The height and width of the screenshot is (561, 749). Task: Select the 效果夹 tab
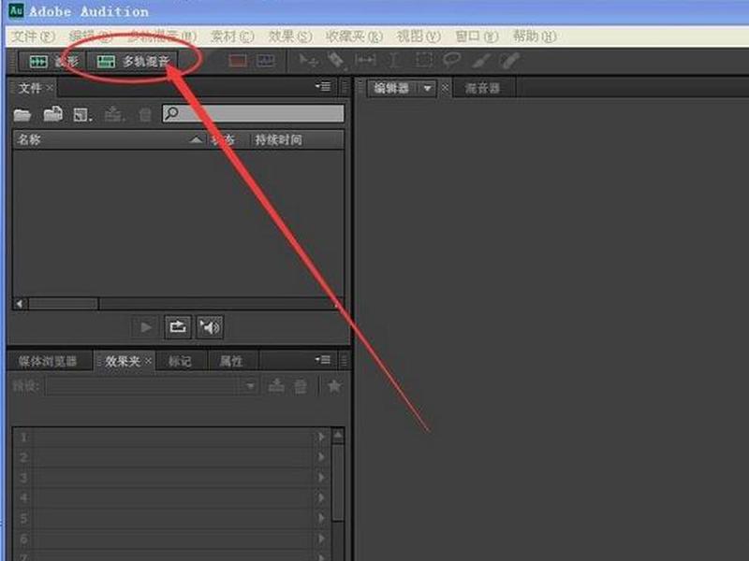coord(123,361)
